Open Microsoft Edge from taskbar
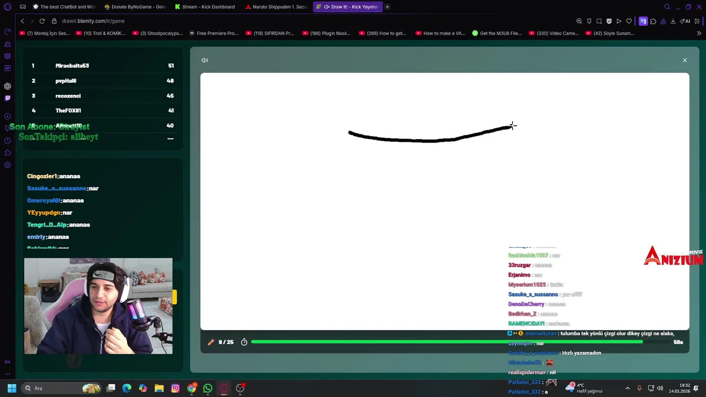 (127, 388)
